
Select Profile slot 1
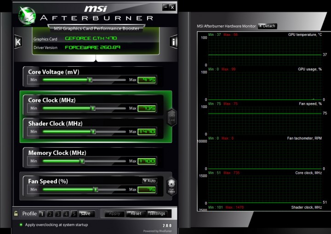click(x=42, y=214)
